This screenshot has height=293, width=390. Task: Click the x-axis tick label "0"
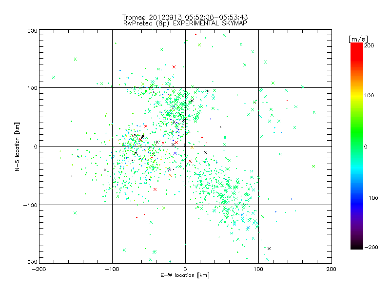click(x=185, y=269)
